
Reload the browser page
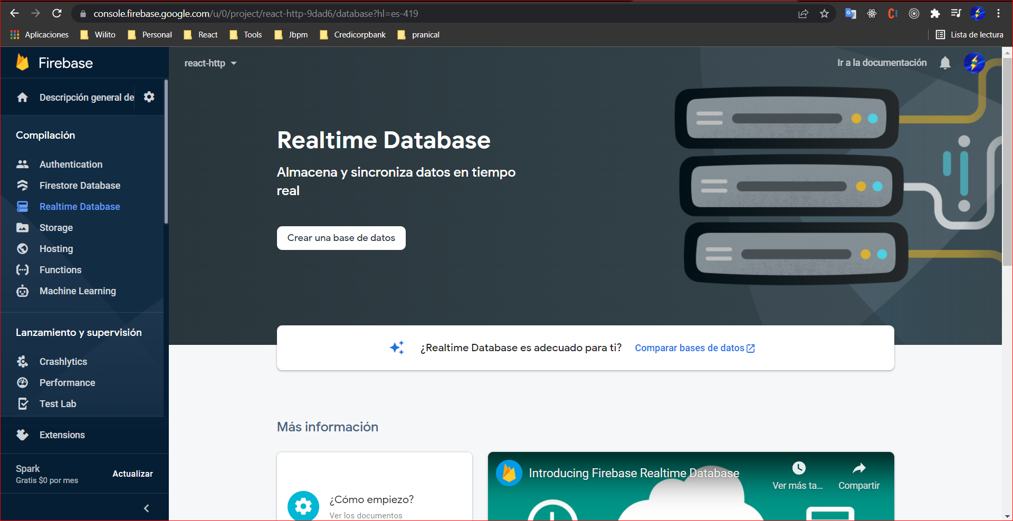[57, 13]
